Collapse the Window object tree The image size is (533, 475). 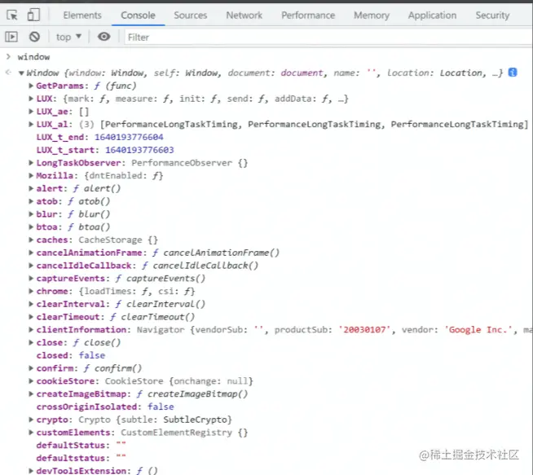pos(21,73)
